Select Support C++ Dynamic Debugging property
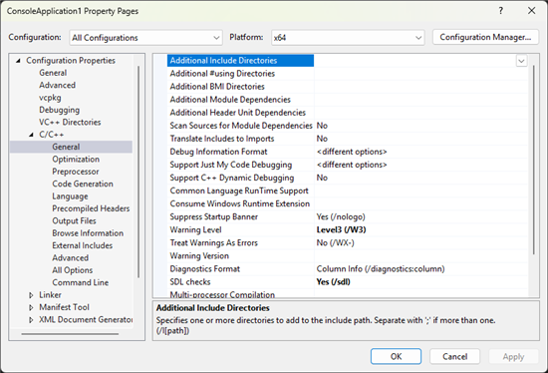This screenshot has height=373, width=548. 240,178
